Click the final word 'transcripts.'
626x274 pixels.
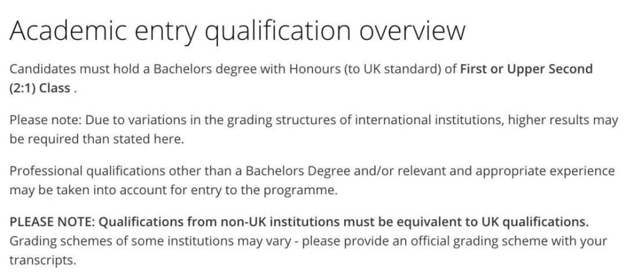43,260
